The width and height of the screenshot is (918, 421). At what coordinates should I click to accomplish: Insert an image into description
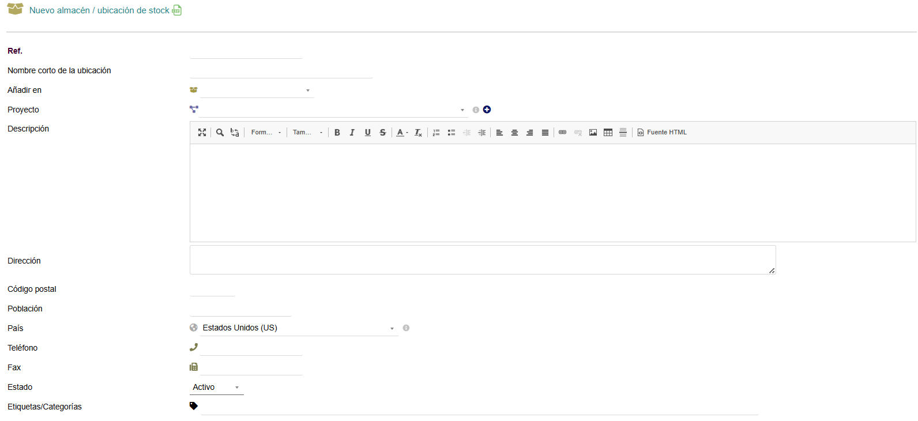tap(593, 133)
